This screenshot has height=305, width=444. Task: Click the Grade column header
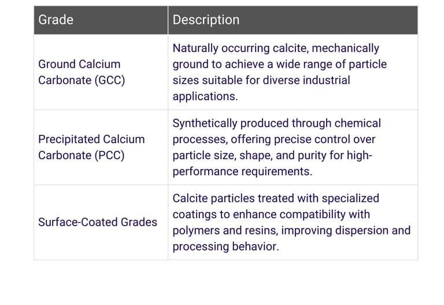pos(56,20)
